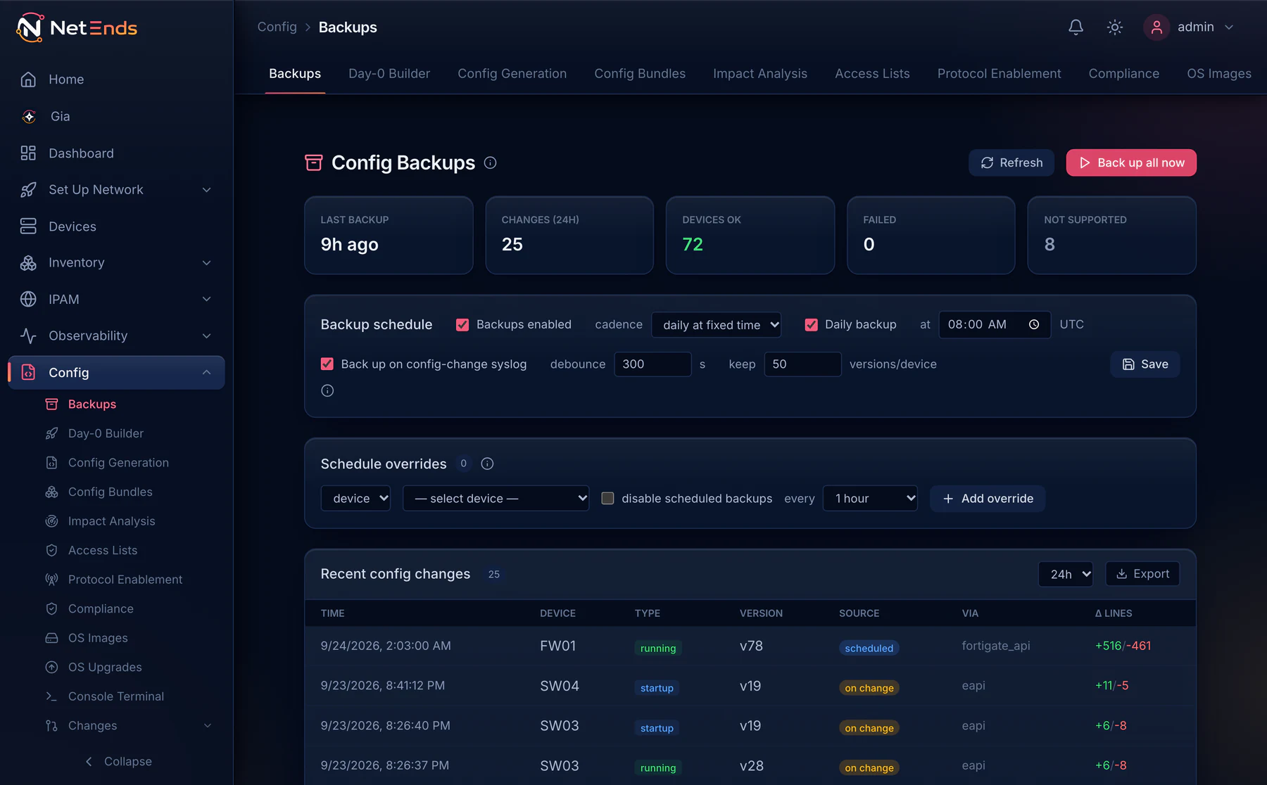Viewport: 1267px width, 785px height.
Task: Switch to Config Generation tab
Action: click(x=512, y=74)
